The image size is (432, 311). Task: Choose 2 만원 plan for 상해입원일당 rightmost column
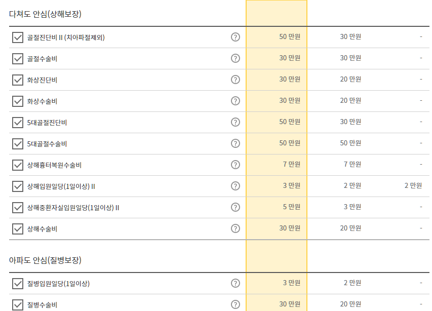pos(413,186)
